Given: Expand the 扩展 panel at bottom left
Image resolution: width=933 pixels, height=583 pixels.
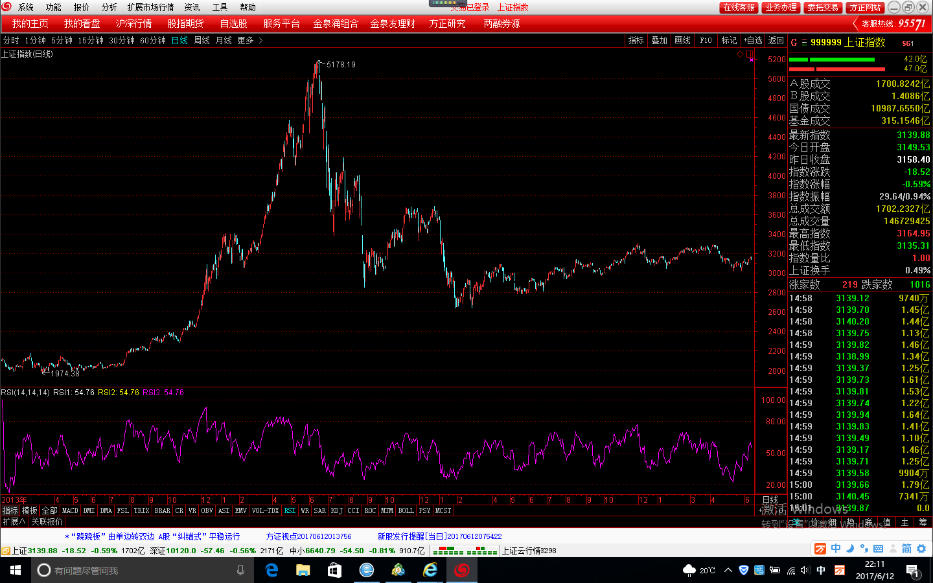Looking at the screenshot, I should coord(14,521).
